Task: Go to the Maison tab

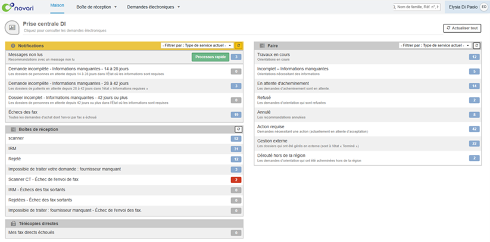Action: 57,5
